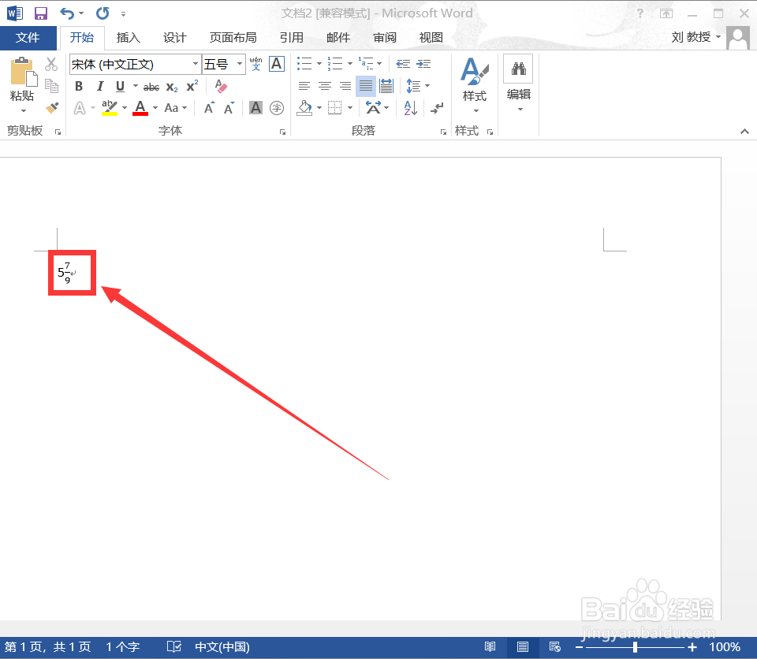Viewport: 757px width, 659px height.
Task: Click the Word Help question mark icon
Action: [640, 13]
